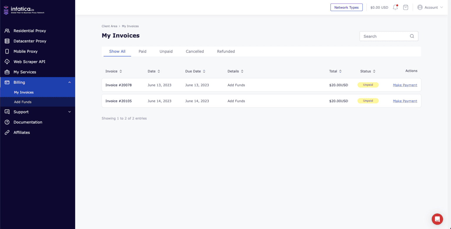Open the Mobile Proxy page
451x229 pixels.
pyautogui.click(x=26, y=51)
